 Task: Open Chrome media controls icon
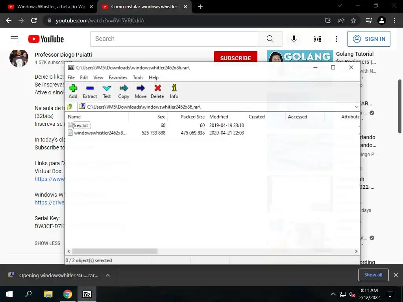click(369, 20)
